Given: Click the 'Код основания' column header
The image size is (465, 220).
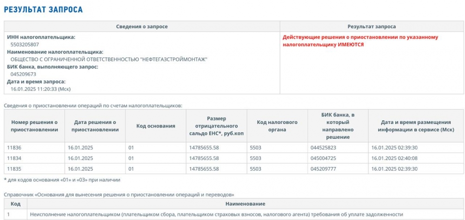Looking at the screenshot, I should 156,126.
